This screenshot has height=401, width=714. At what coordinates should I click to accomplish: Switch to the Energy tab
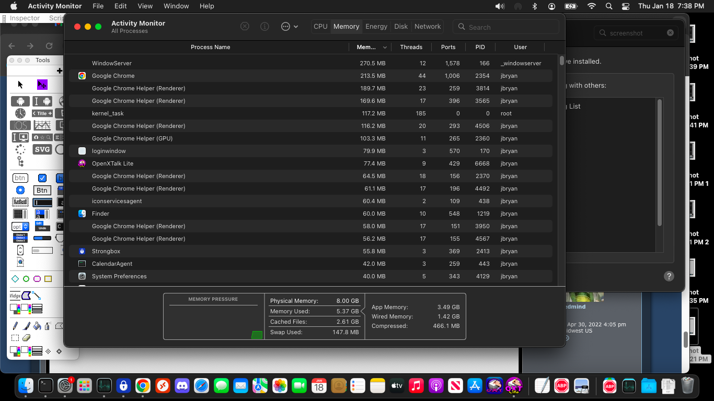pyautogui.click(x=376, y=27)
